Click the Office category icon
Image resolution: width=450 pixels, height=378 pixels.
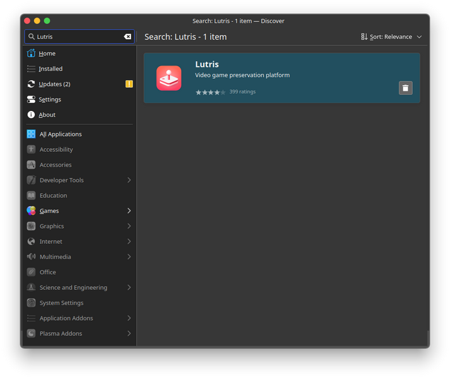click(31, 272)
